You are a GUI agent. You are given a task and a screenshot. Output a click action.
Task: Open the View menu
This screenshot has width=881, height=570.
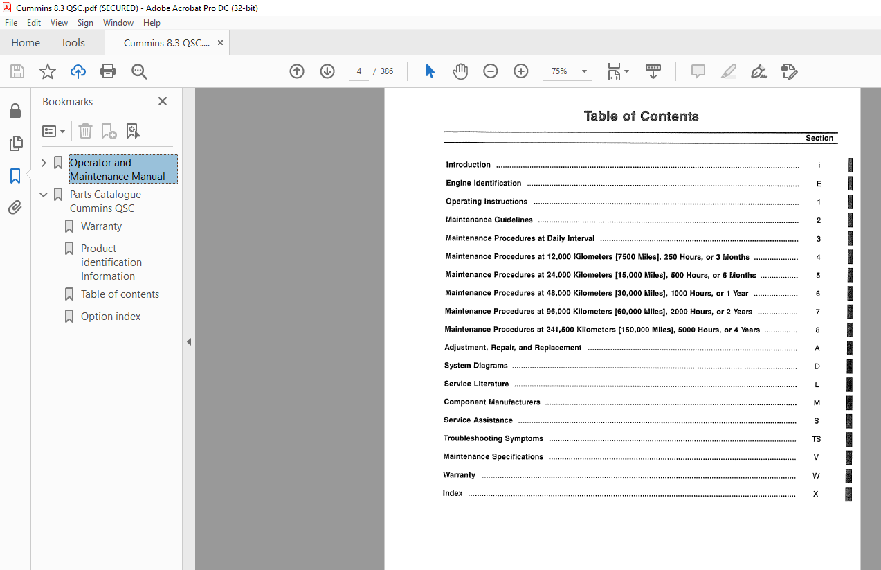tap(60, 23)
